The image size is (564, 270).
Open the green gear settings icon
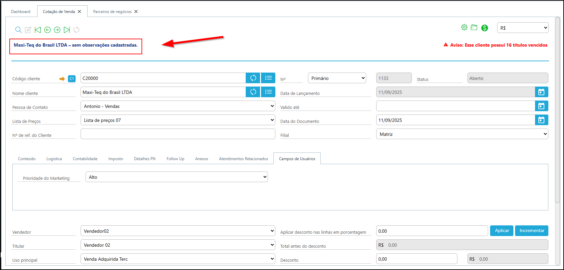464,28
